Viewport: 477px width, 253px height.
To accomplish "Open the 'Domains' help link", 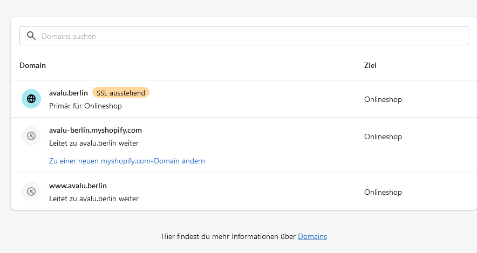I will [x=312, y=236].
